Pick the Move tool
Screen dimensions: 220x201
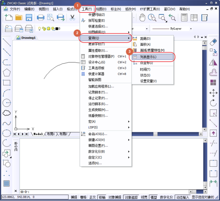pos(213,93)
